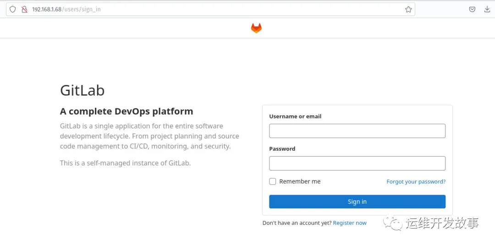Click the 'Remember me' label text
Viewport: 495px width, 245px height.
pyautogui.click(x=300, y=181)
